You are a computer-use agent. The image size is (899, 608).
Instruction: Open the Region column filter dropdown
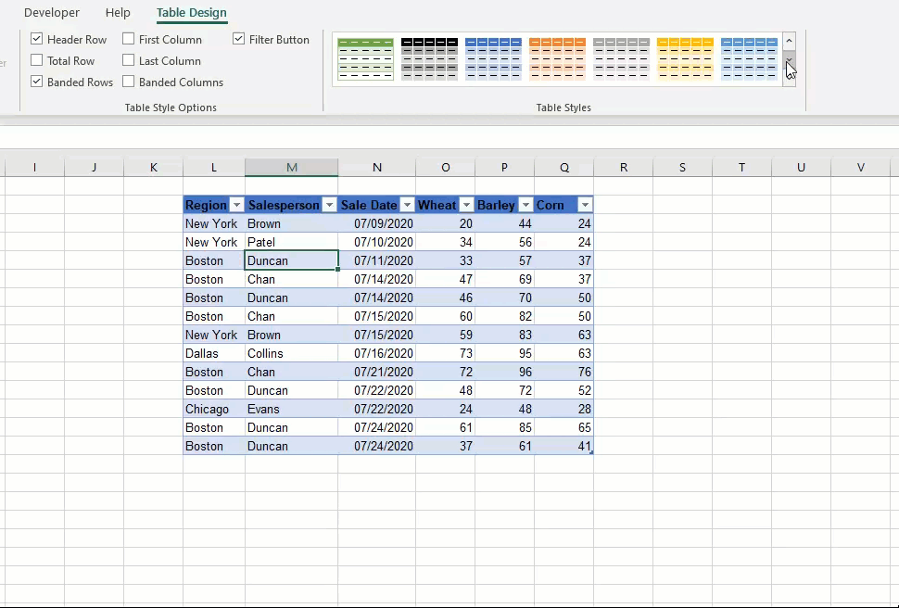(236, 204)
